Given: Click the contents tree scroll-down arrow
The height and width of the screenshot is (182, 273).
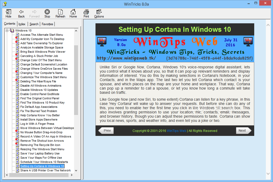Looking at the screenshot, I should pos(76,171).
